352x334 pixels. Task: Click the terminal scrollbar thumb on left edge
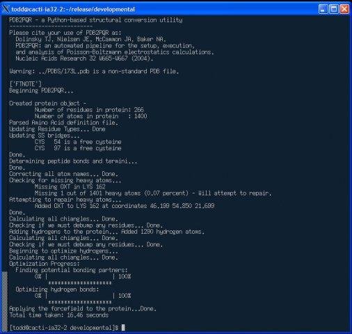pos(5,301)
